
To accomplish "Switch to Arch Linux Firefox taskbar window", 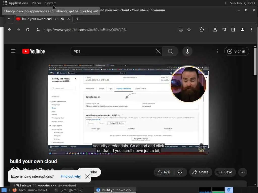I will [31, 190].
